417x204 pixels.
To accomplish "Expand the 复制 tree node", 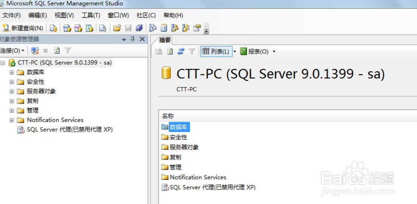I will [x=12, y=101].
